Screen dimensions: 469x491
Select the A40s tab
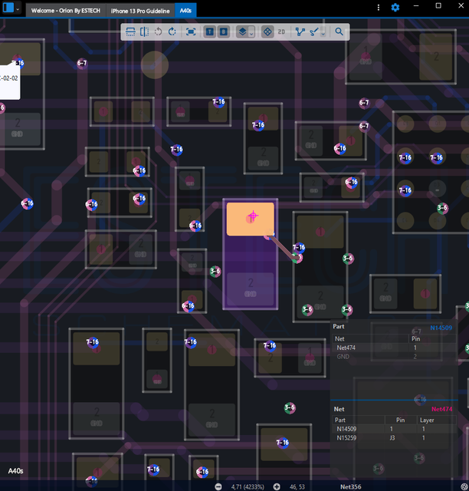(185, 11)
